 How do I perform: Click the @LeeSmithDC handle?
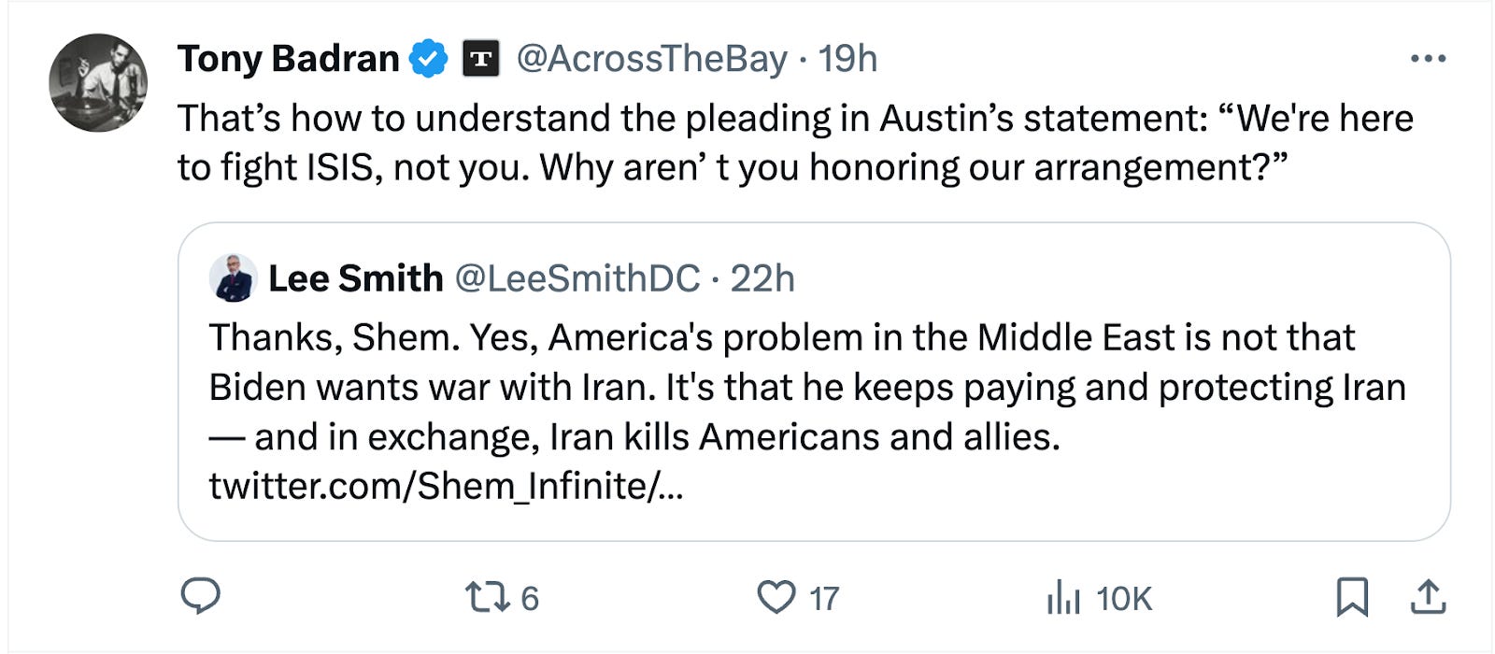click(x=576, y=277)
